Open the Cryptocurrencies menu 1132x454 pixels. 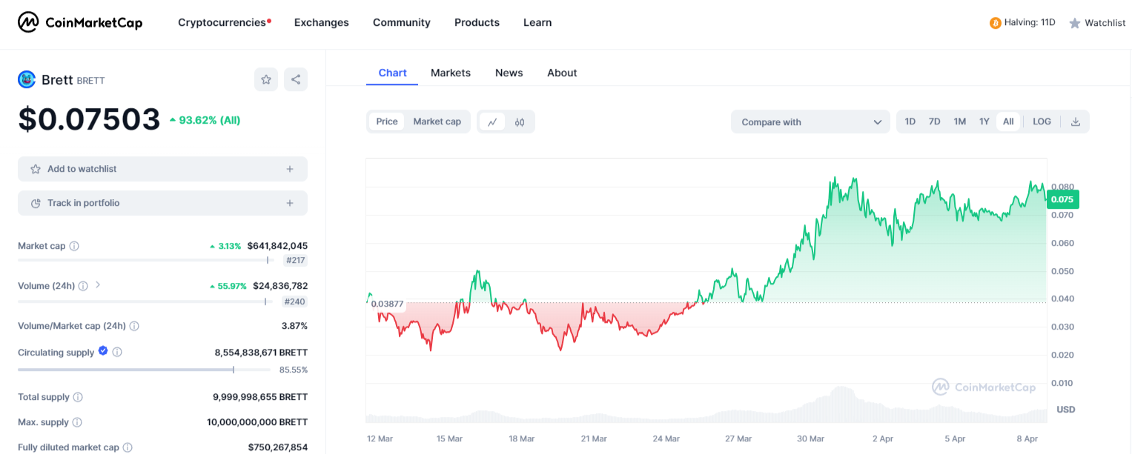tap(221, 22)
